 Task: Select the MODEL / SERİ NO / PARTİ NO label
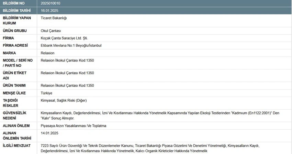(x=18, y=63)
